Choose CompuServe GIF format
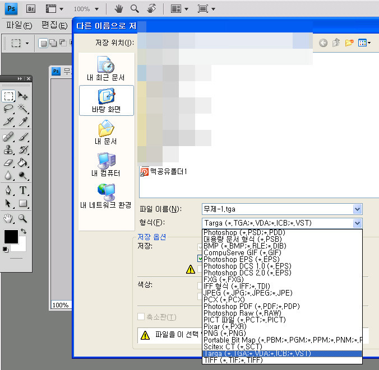 282,252
